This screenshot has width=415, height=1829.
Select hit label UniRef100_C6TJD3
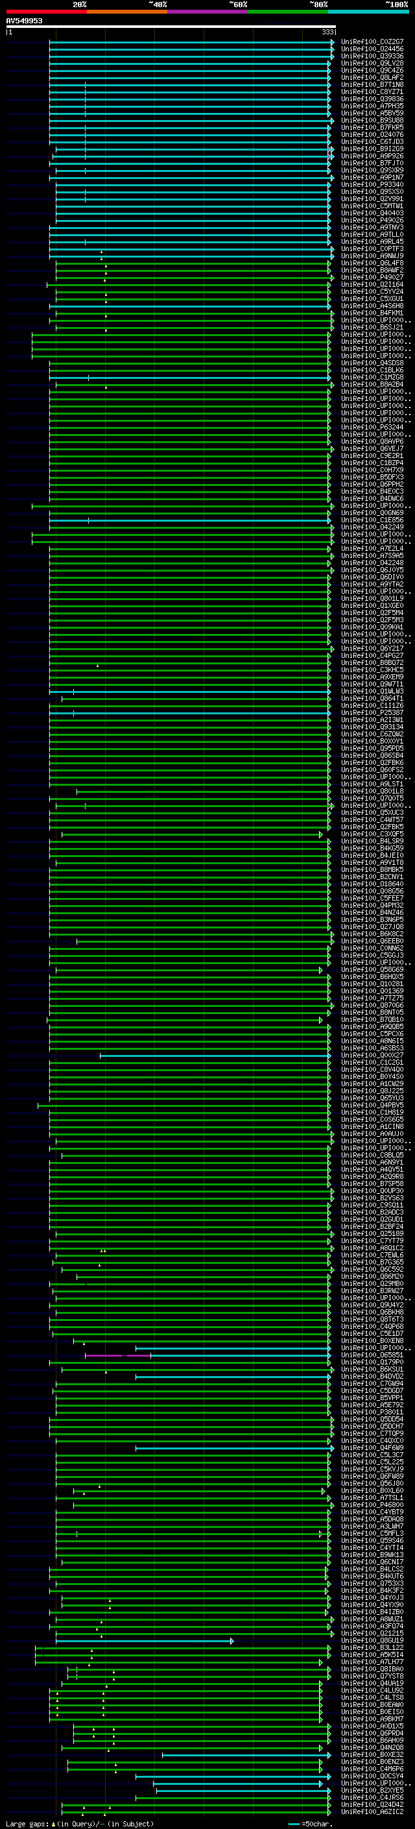tap(372, 141)
